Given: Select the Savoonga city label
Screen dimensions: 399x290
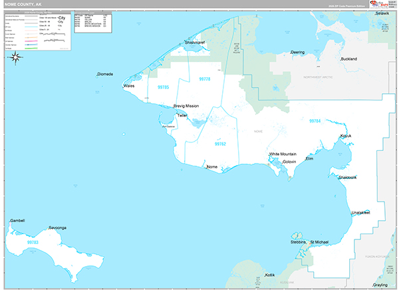Looking at the screenshot, I should tap(57, 227).
